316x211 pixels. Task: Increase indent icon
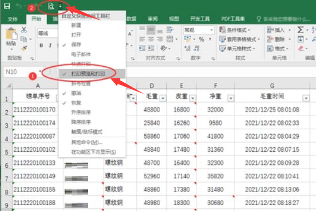[151, 48]
